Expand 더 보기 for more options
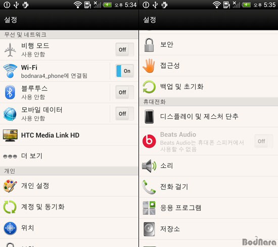278x247 pixels. coord(69,156)
